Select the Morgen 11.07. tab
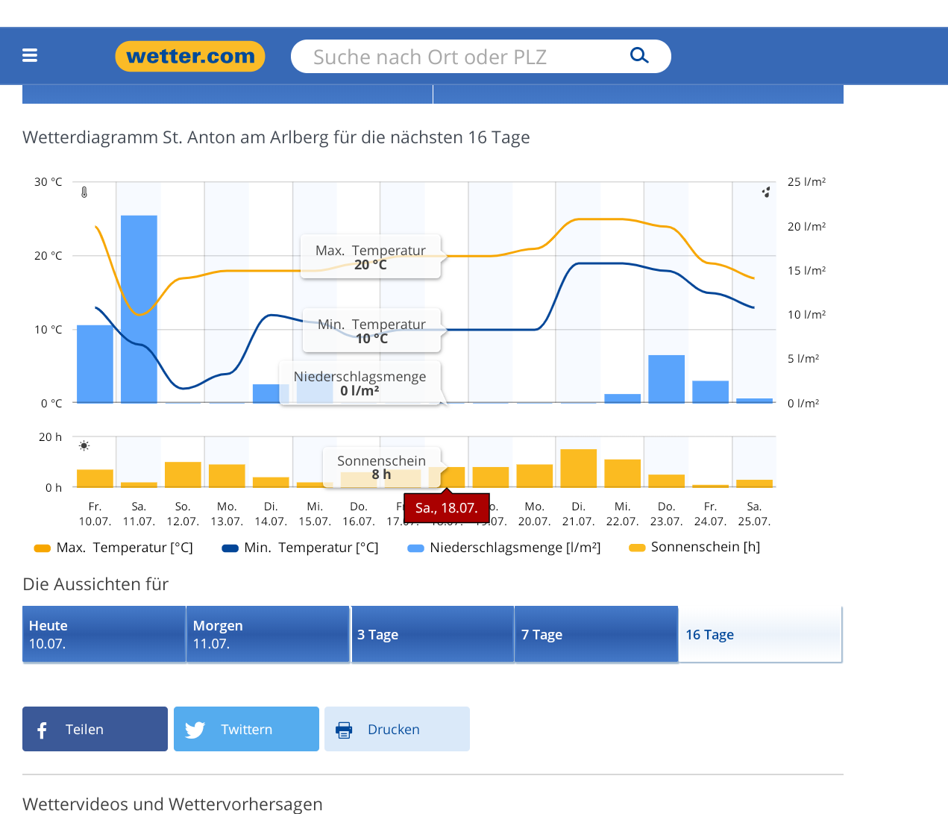The height and width of the screenshot is (814, 948). point(268,634)
